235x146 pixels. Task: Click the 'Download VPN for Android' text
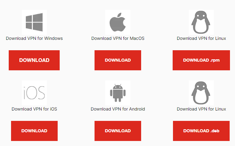click(x=118, y=109)
